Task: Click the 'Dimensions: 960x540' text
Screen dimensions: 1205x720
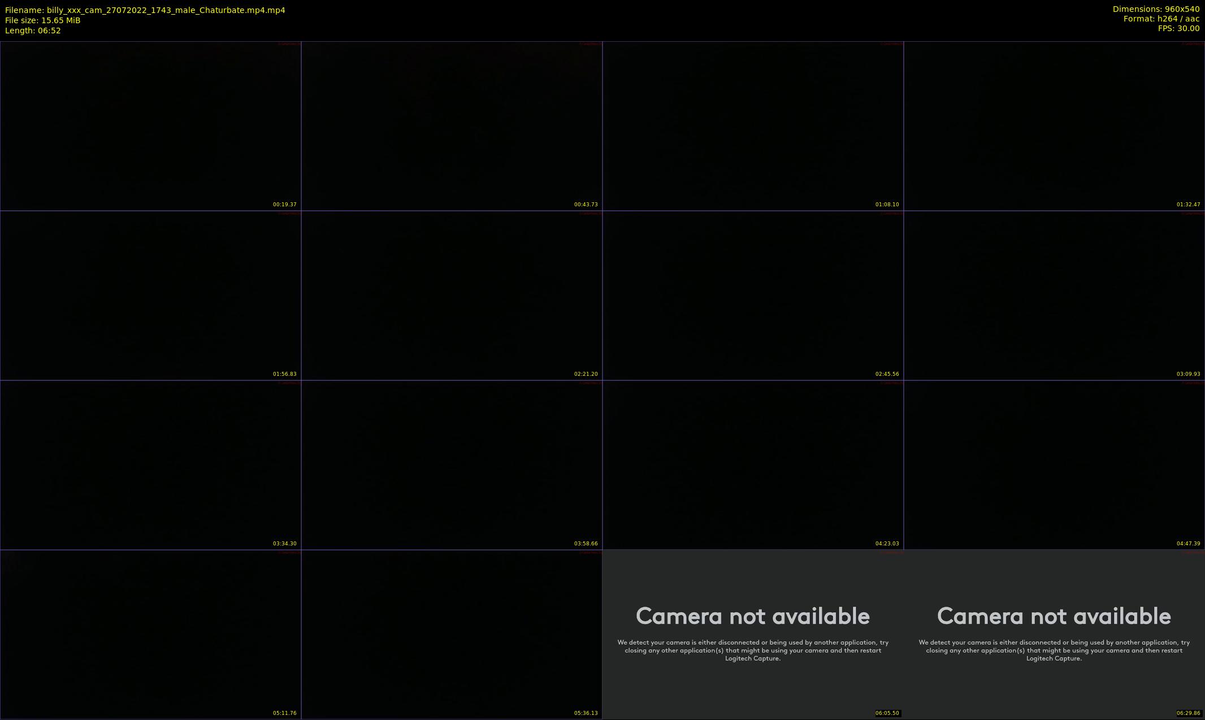Action: click(x=1156, y=9)
